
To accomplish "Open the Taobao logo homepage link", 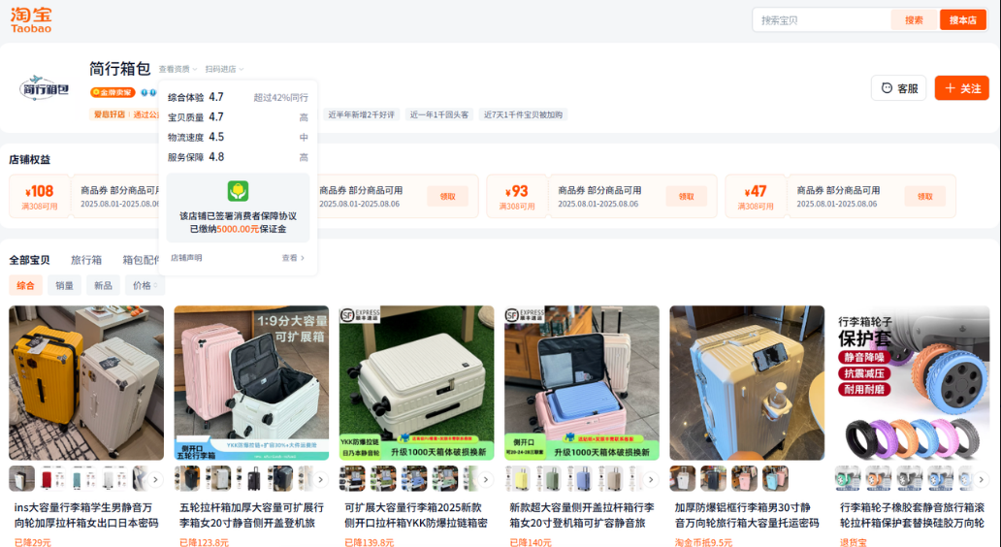I will tap(31, 19).
